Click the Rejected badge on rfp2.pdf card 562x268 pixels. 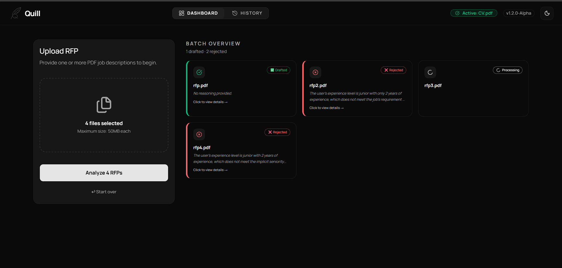pyautogui.click(x=393, y=70)
